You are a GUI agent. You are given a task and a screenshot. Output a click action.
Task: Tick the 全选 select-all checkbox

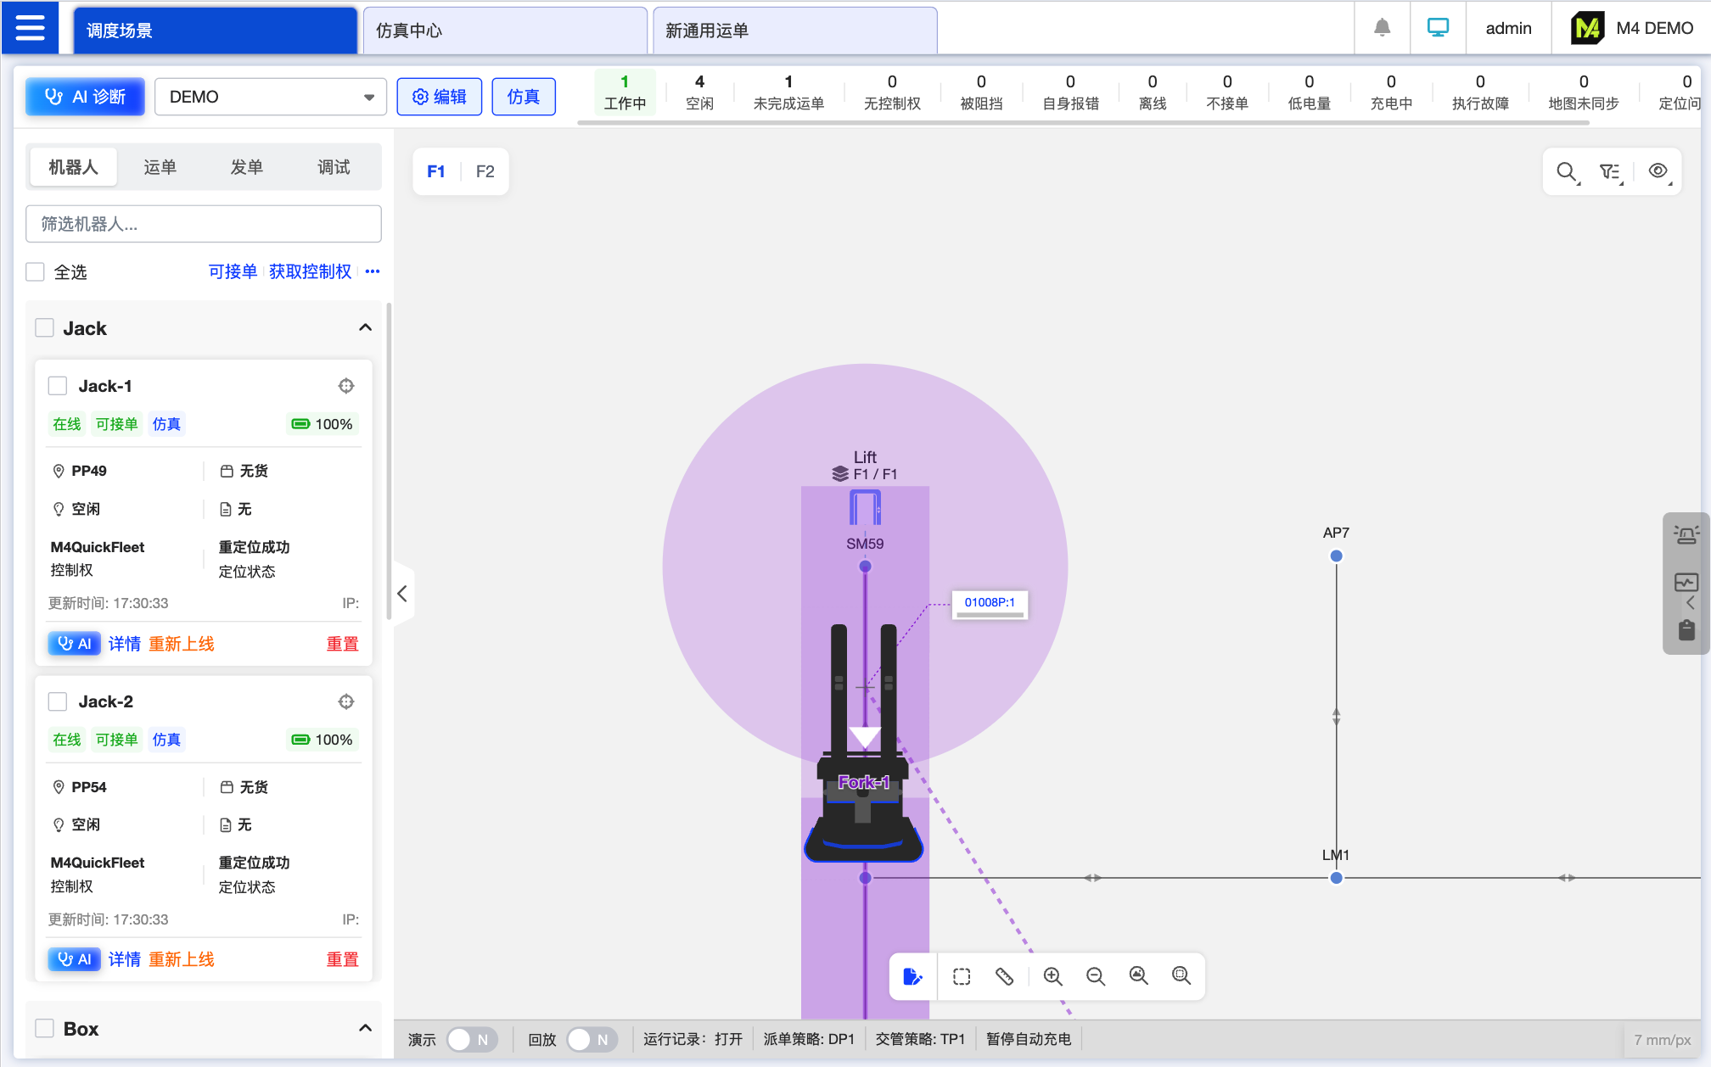(35, 271)
